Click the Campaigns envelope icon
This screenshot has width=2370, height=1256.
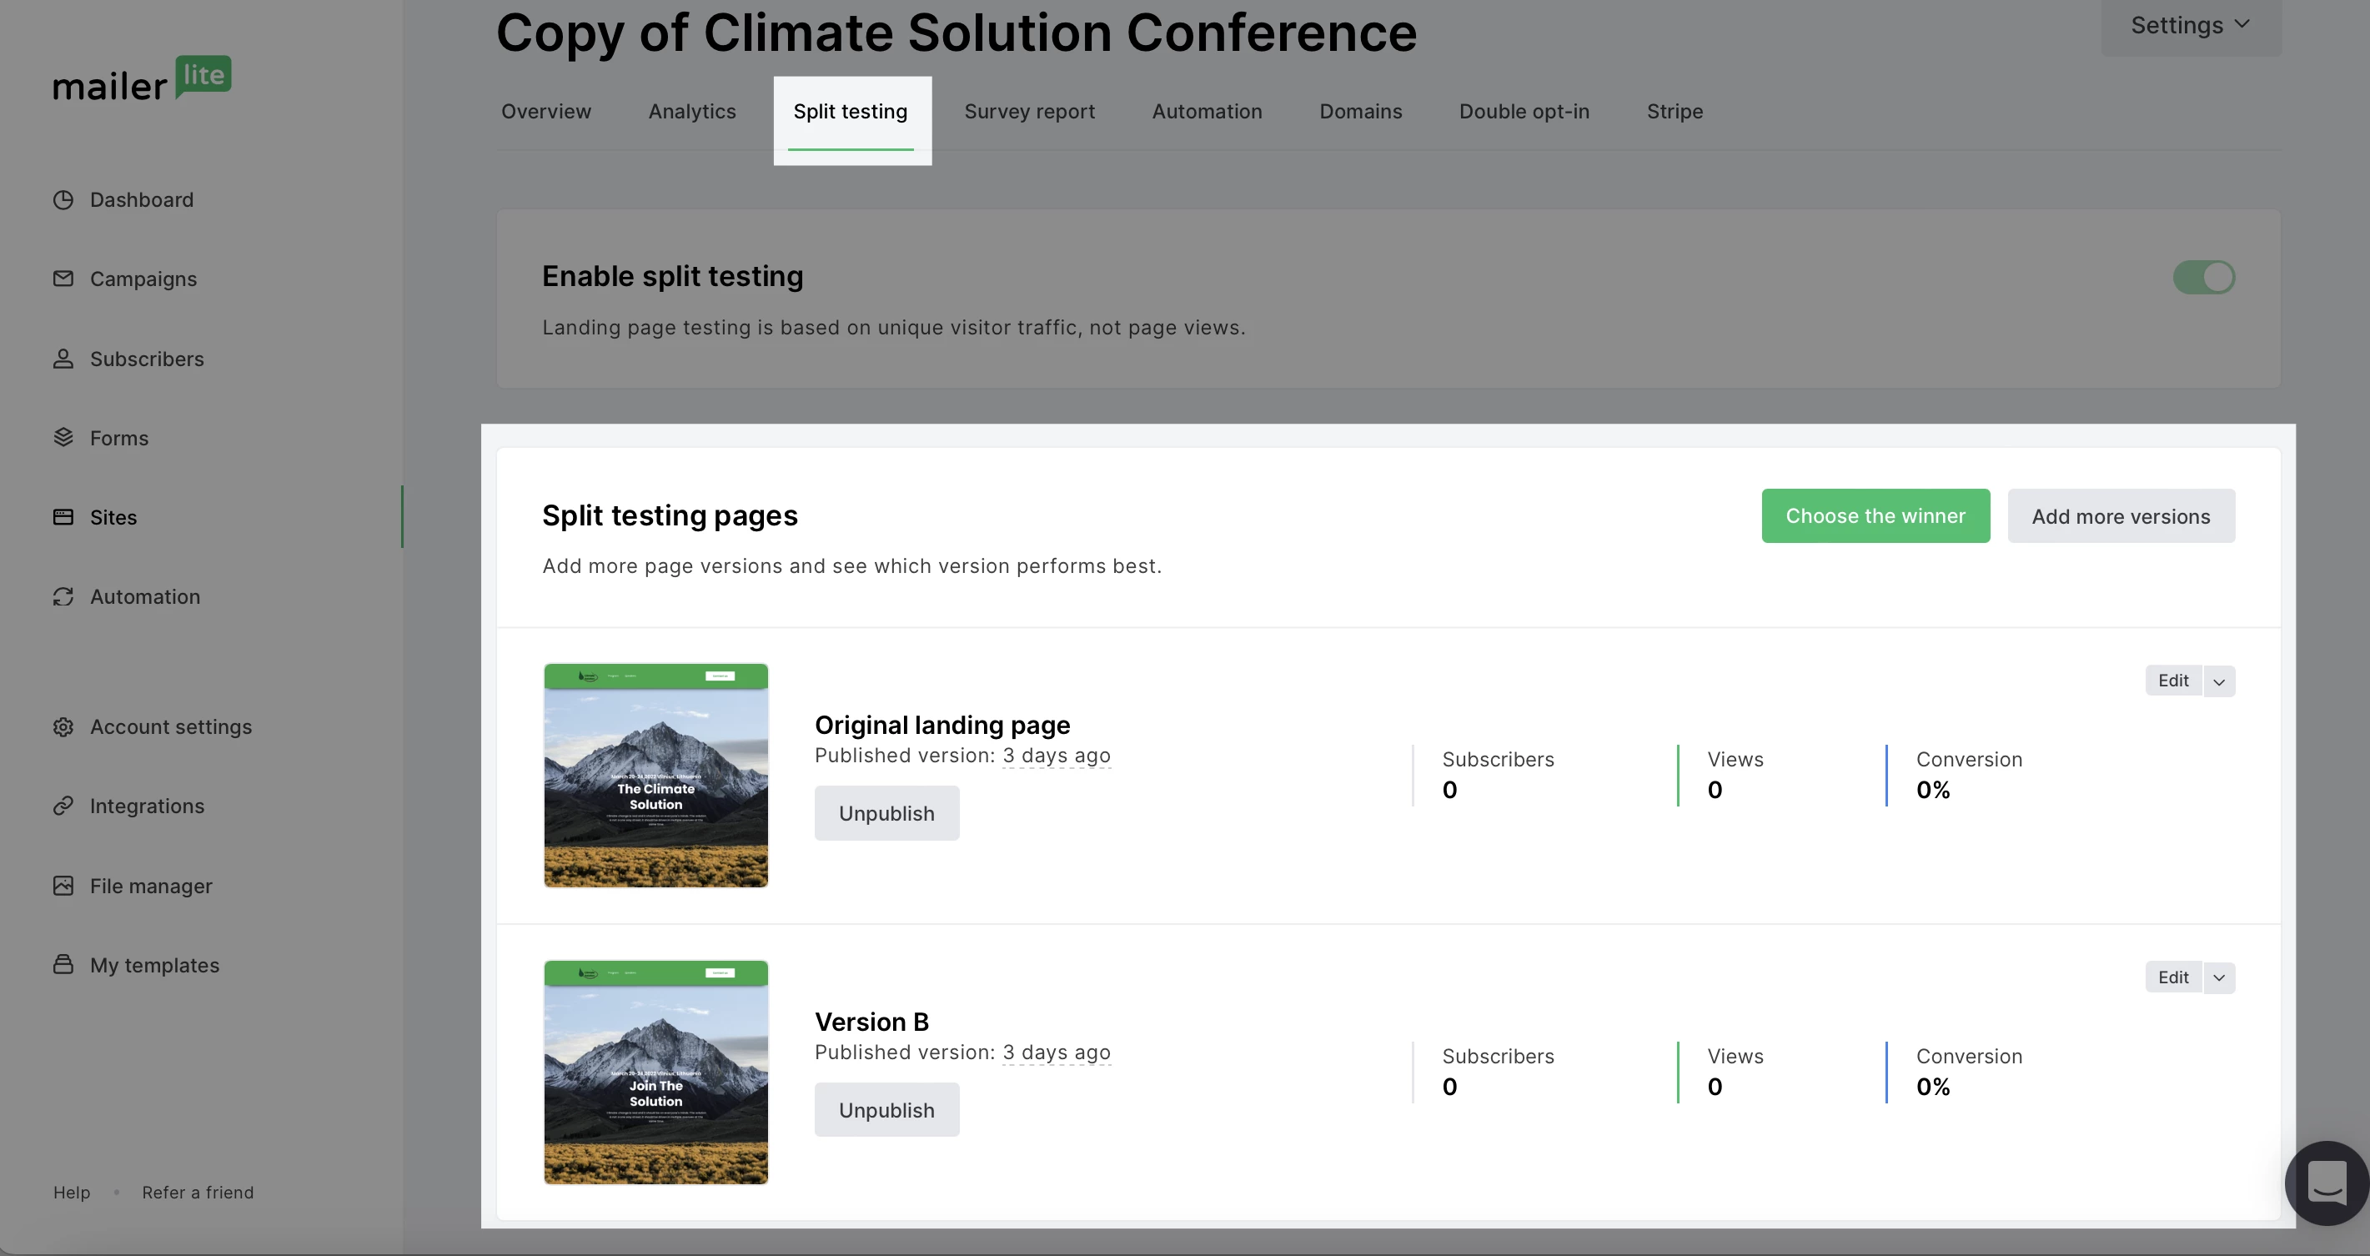[x=63, y=279]
